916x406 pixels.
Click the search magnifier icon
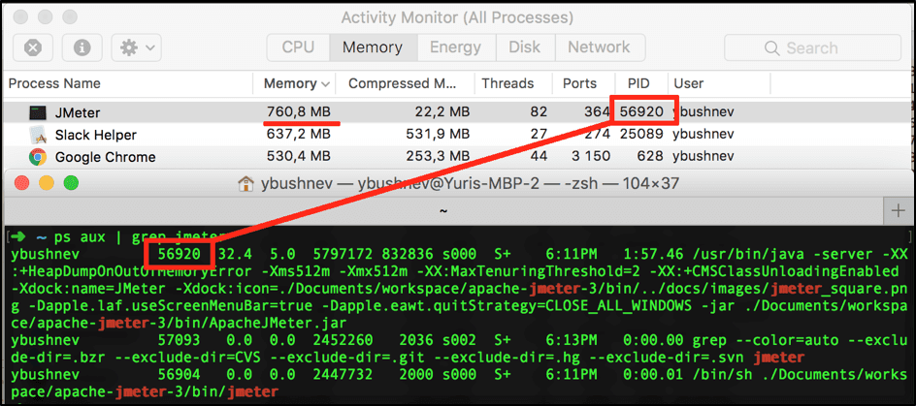click(x=773, y=48)
